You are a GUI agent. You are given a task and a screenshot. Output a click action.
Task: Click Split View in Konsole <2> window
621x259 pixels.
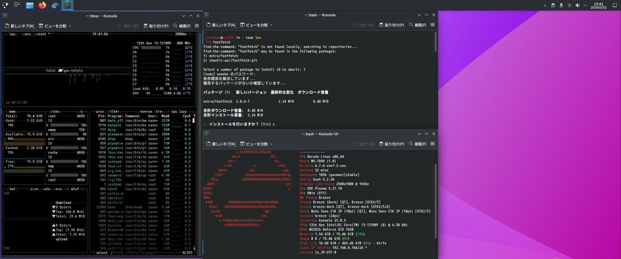(254, 143)
